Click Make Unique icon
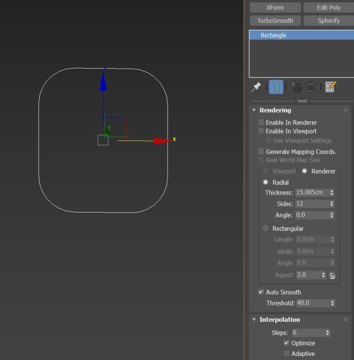354x360 pixels. (296, 87)
